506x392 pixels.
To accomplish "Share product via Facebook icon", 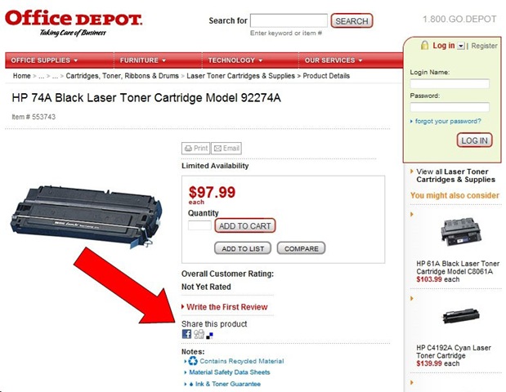I will click(x=186, y=335).
